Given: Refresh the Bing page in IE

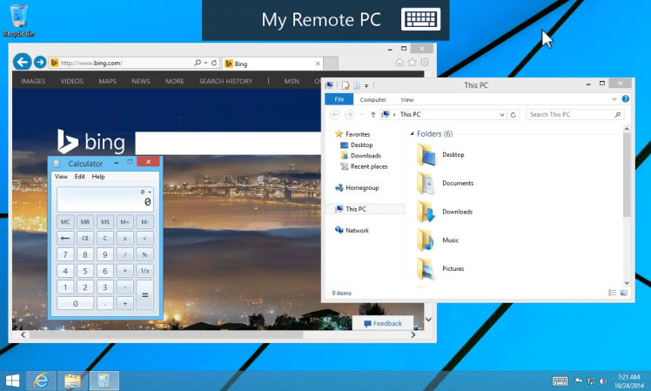Looking at the screenshot, I should click(x=214, y=63).
